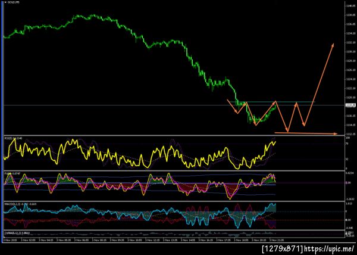Click the '3 Nov 2015' date on time axis
357x255 pixels.
10,240
